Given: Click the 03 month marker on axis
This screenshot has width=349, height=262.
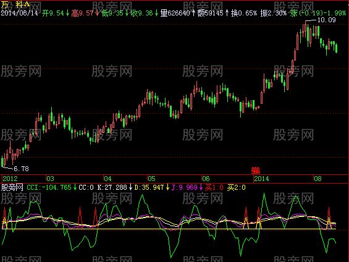Looking at the screenshot, I should pos(50,179).
